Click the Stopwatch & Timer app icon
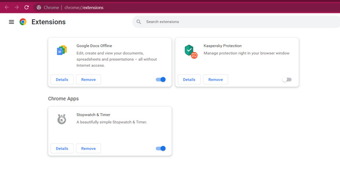Screen dimensions: 340x190 [x=61, y=119]
